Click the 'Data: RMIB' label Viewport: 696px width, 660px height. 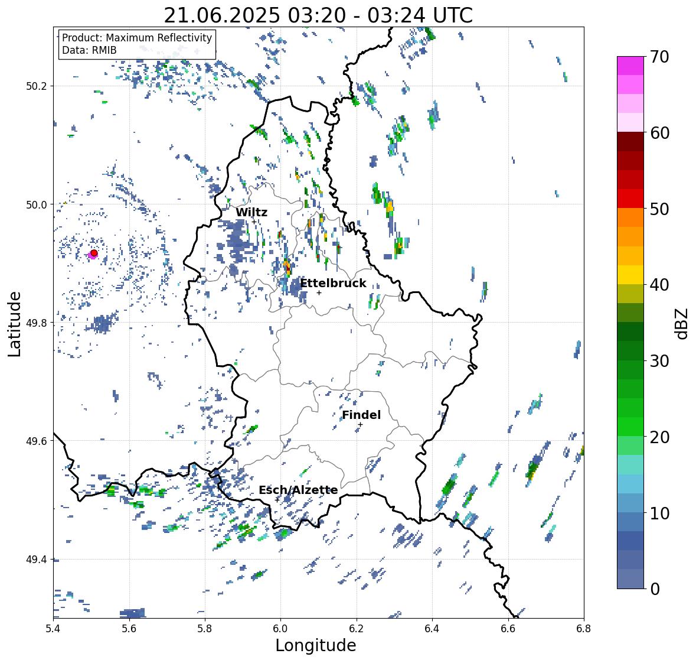89,50
